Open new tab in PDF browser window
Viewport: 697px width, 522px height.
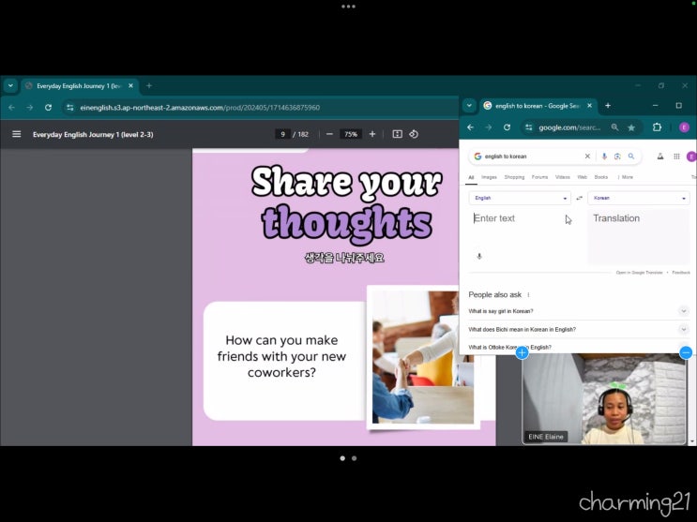[149, 85]
